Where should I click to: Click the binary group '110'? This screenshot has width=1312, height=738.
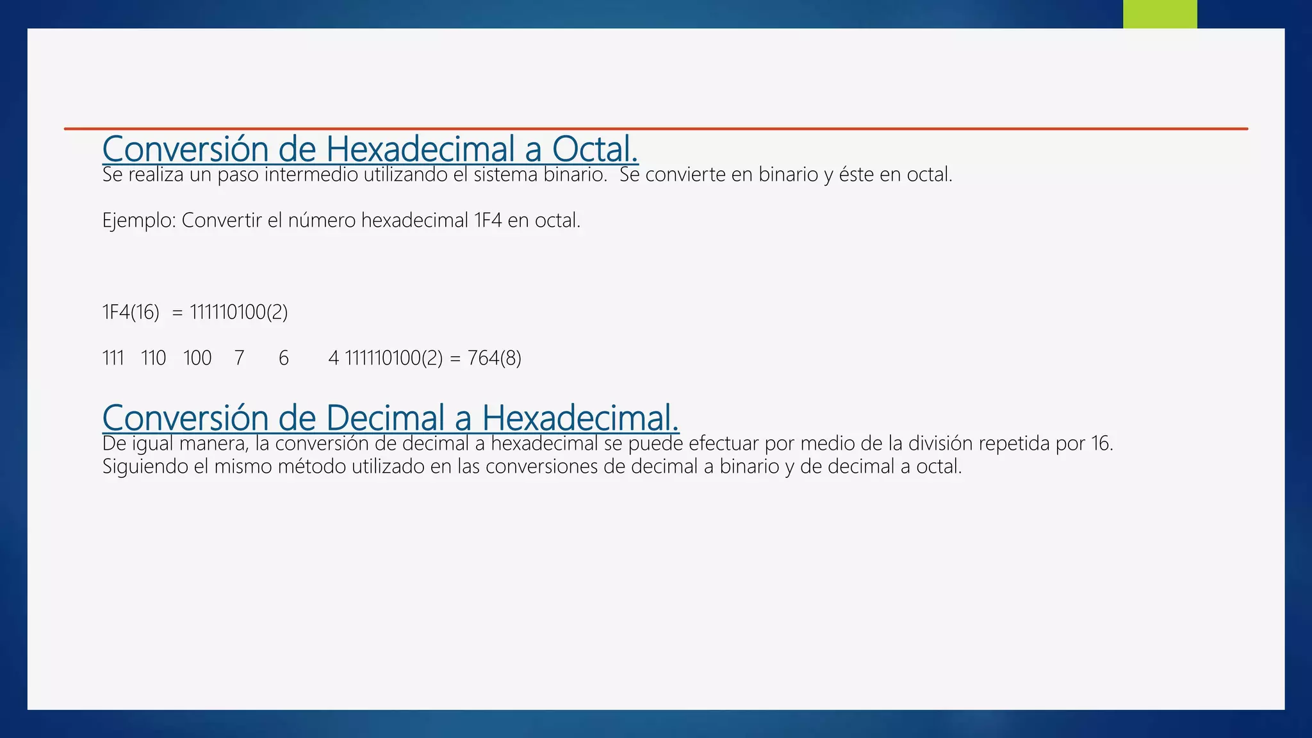154,358
